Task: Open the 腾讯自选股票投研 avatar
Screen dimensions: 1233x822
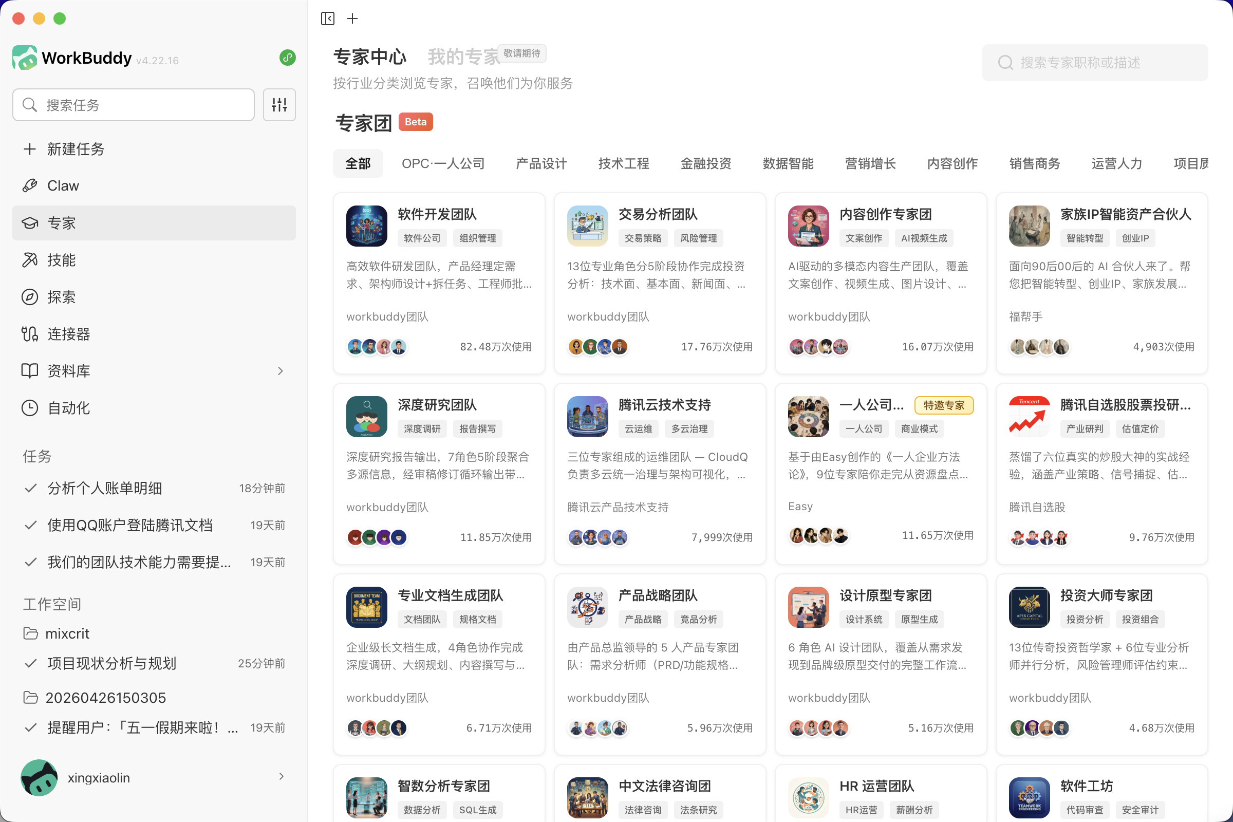Action: click(1030, 417)
